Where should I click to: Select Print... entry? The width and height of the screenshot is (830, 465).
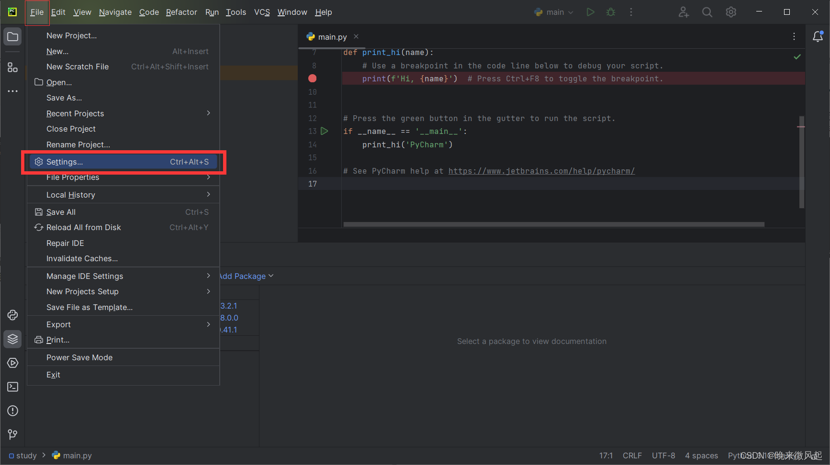(123, 340)
